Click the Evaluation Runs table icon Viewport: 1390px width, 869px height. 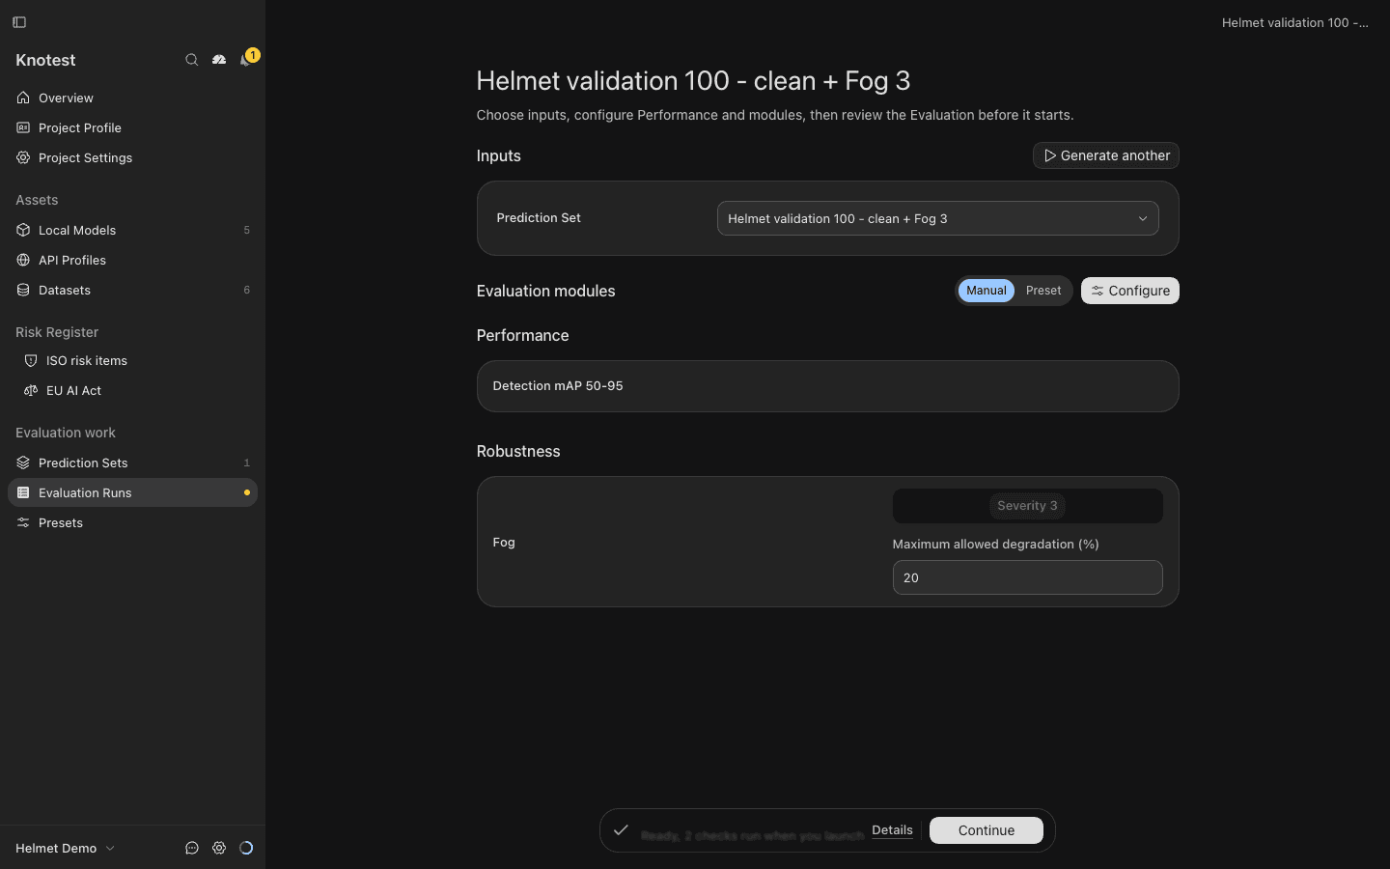(x=23, y=492)
